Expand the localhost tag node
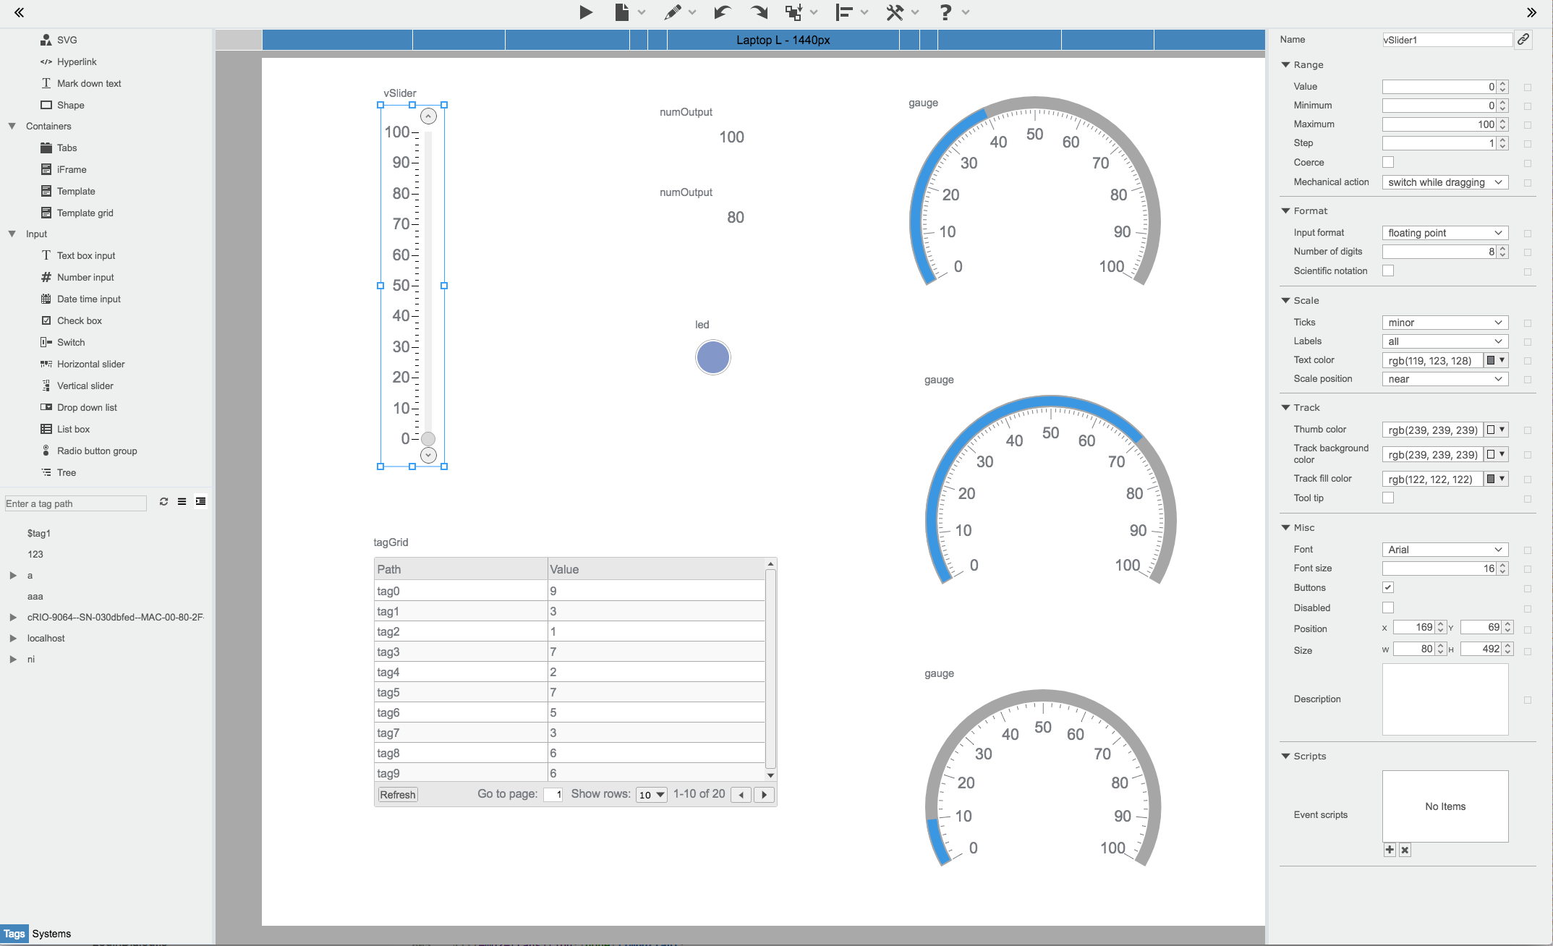This screenshot has width=1553, height=946. pos(13,638)
